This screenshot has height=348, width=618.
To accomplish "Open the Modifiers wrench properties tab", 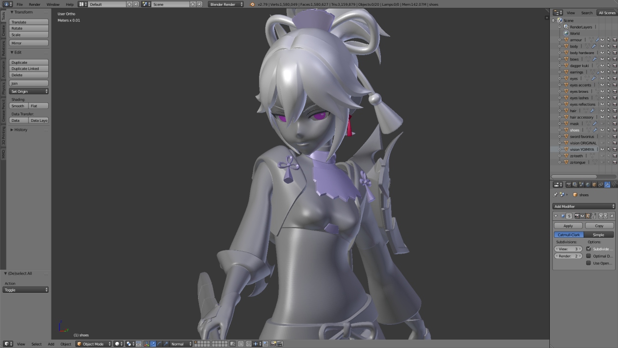I will click(607, 185).
